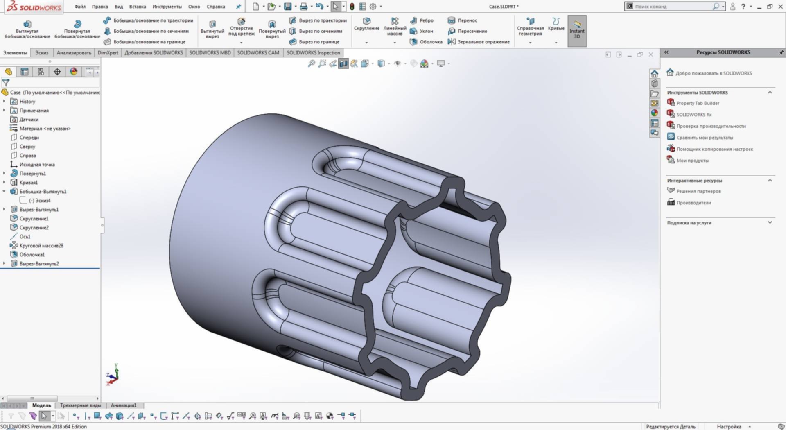Screen dimensions: 786x430
Task: Open Curves (Кривые) dropdown arrow
Action: (556, 42)
